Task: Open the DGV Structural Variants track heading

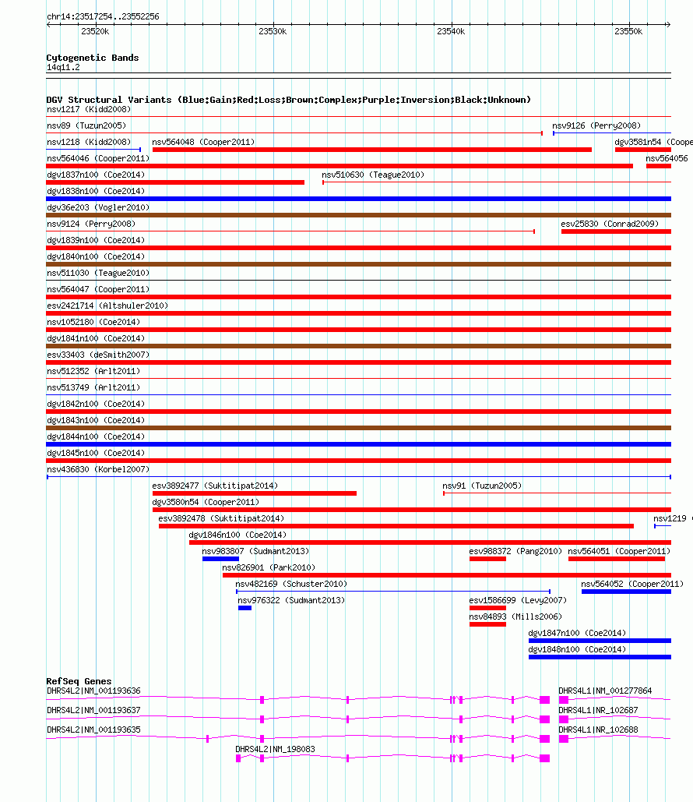Action: [289, 100]
